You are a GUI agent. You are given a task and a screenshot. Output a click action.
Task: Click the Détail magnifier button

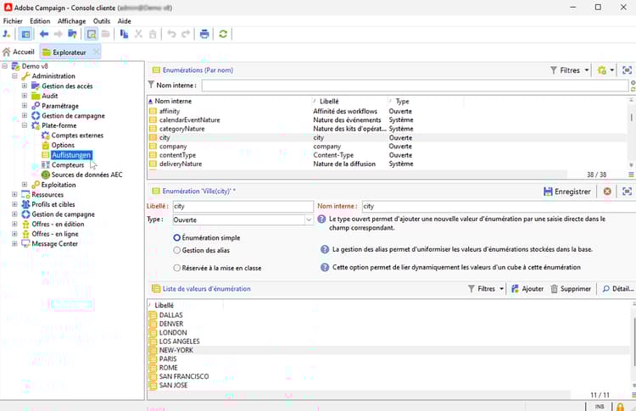coord(617,289)
